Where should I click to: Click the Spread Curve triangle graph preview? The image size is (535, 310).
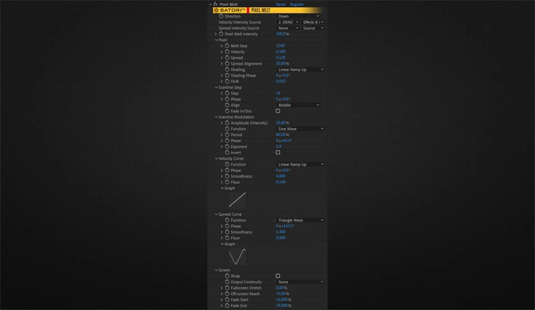click(237, 257)
